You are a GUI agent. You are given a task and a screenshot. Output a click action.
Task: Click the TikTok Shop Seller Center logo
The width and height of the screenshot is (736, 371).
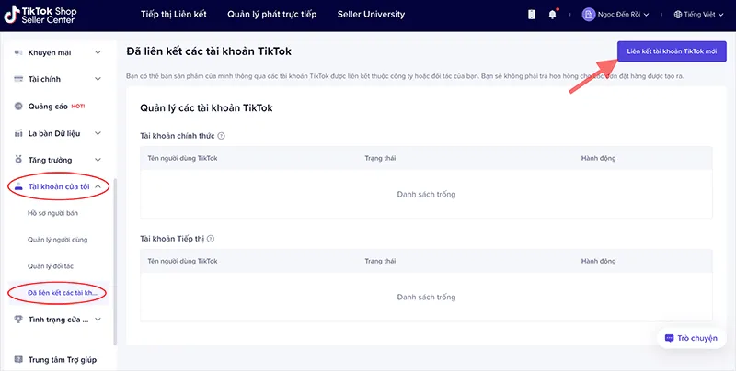coord(40,15)
